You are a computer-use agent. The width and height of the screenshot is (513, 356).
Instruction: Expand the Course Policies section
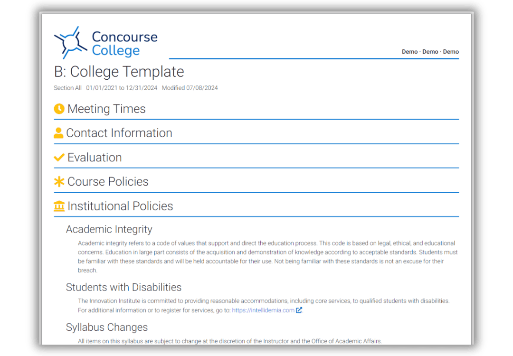(108, 181)
